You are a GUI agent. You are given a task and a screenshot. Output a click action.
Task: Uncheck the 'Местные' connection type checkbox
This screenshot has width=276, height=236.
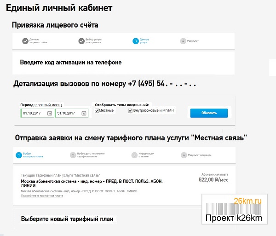[97, 110]
